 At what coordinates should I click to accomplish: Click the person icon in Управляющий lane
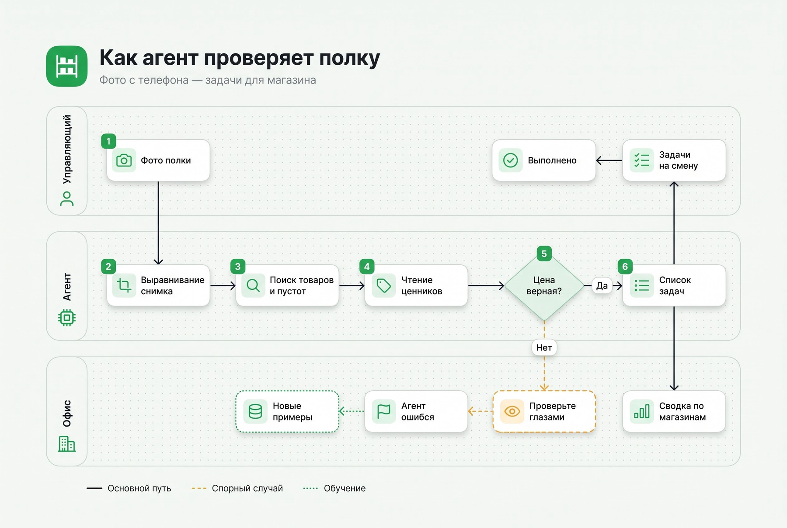(x=67, y=199)
